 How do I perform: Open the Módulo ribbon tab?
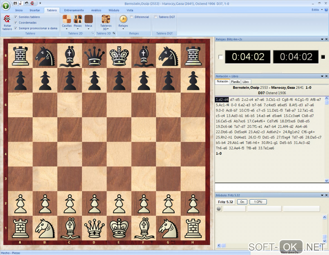click(x=114, y=10)
